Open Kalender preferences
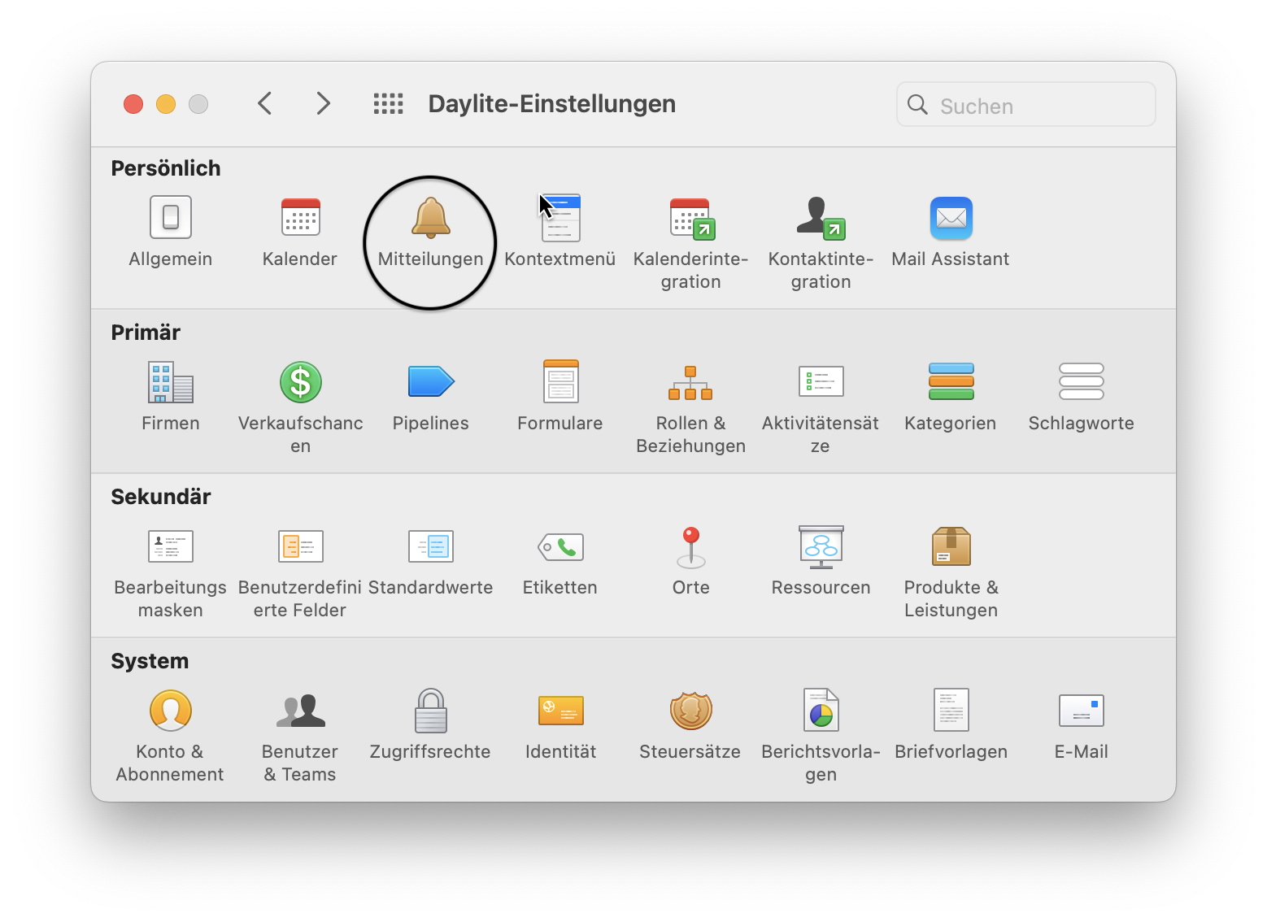This screenshot has height=922, width=1267. 300,218
